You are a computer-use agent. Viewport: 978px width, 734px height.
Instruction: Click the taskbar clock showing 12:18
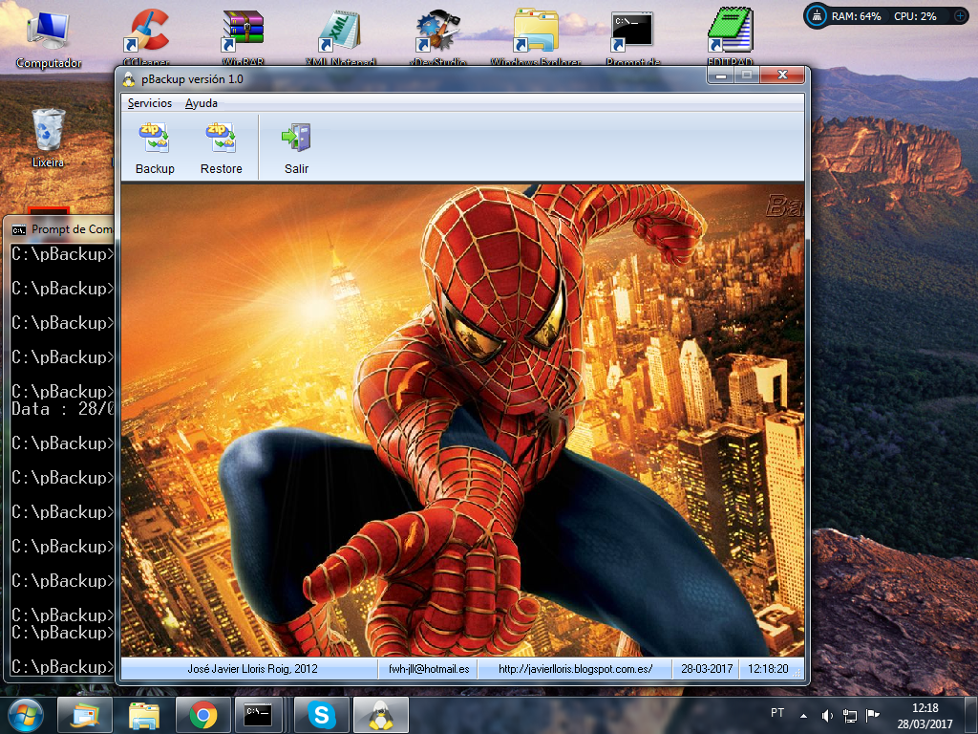coord(925,715)
